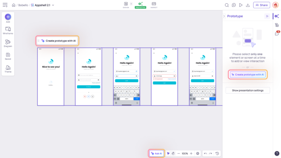Open the Design mode options arrow
281x158 pixels.
(x=131, y=4)
